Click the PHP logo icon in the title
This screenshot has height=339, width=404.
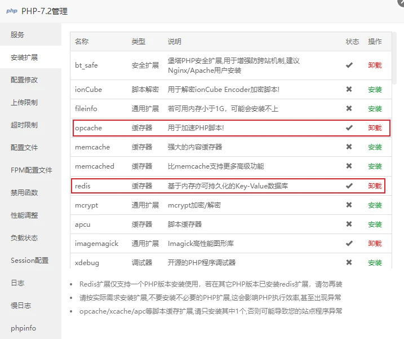point(11,11)
